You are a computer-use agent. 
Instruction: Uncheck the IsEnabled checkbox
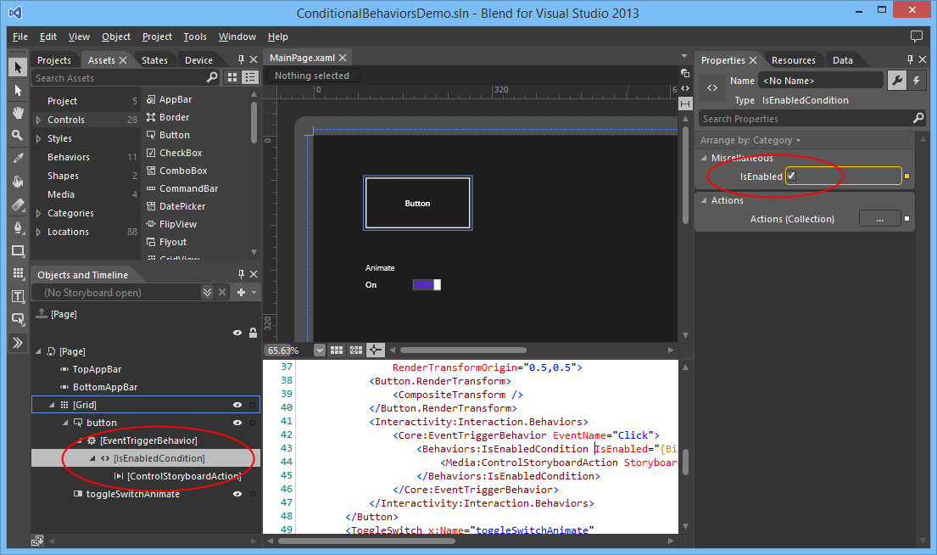tap(791, 176)
